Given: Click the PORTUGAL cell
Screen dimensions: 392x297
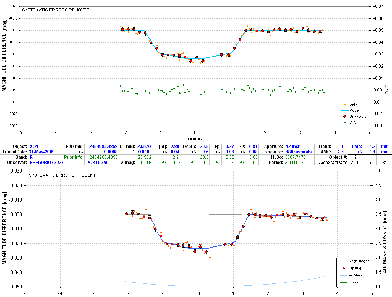Looking at the screenshot, I should tap(97, 162).
